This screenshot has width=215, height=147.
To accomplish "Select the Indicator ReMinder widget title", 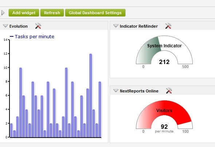I will pos(139,26).
